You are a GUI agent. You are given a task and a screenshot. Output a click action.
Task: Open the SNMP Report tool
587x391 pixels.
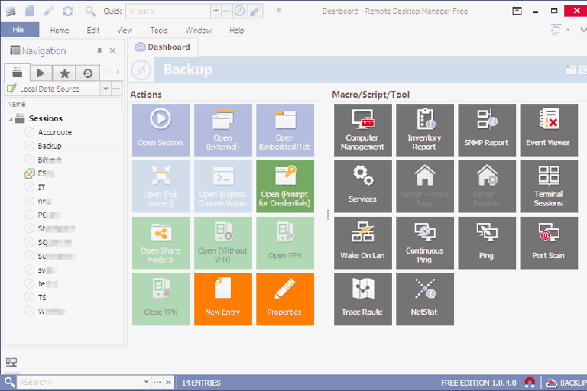pos(487,130)
